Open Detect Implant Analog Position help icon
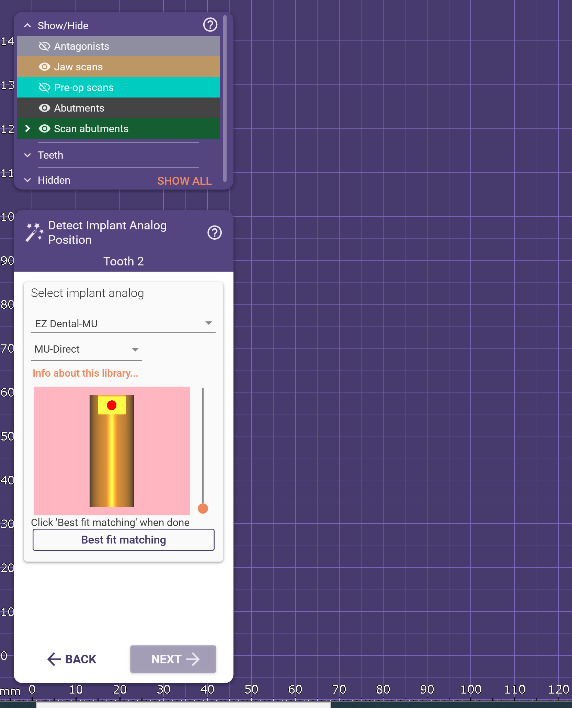This screenshot has width=572, height=708. [x=215, y=233]
